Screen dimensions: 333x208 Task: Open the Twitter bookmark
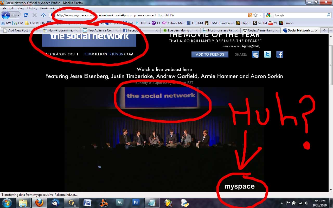point(143,23)
